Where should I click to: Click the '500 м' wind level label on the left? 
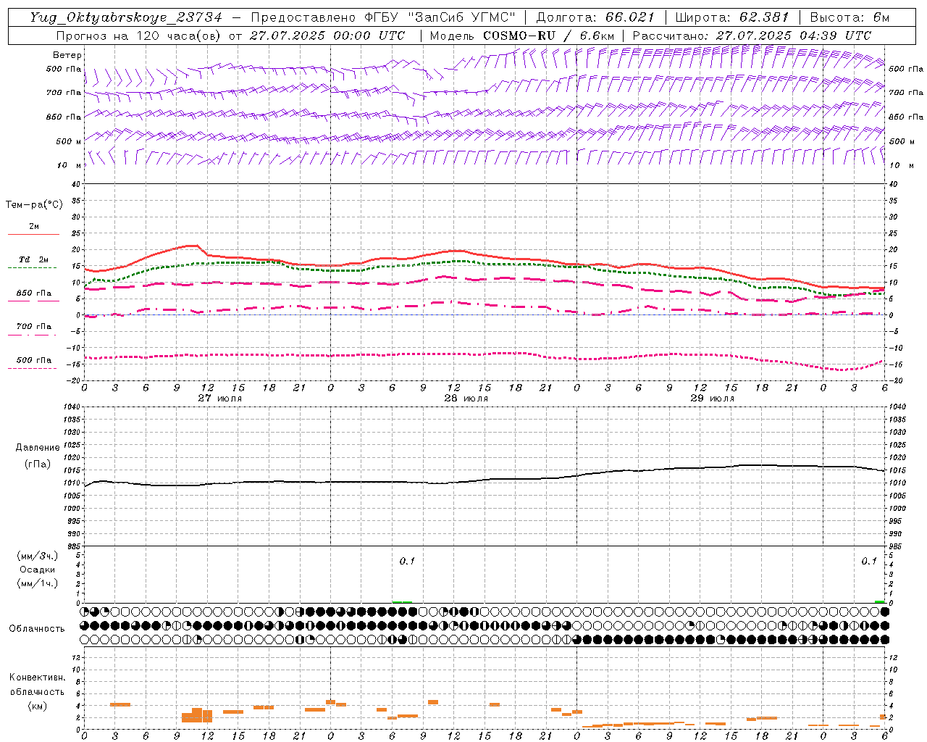click(x=69, y=141)
